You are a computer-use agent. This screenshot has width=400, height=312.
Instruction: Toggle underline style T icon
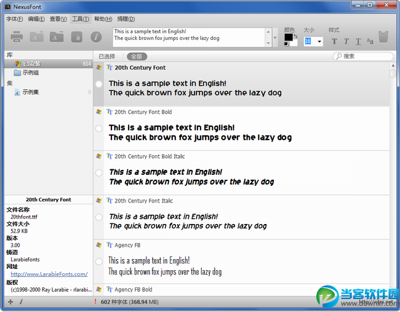(x=358, y=41)
